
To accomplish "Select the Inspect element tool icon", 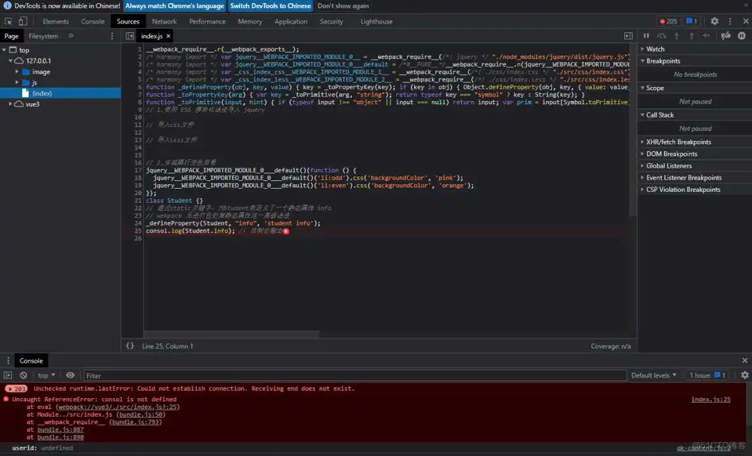I will (x=9, y=21).
